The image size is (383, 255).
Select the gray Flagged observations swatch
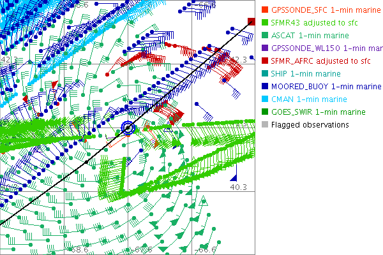click(265, 125)
